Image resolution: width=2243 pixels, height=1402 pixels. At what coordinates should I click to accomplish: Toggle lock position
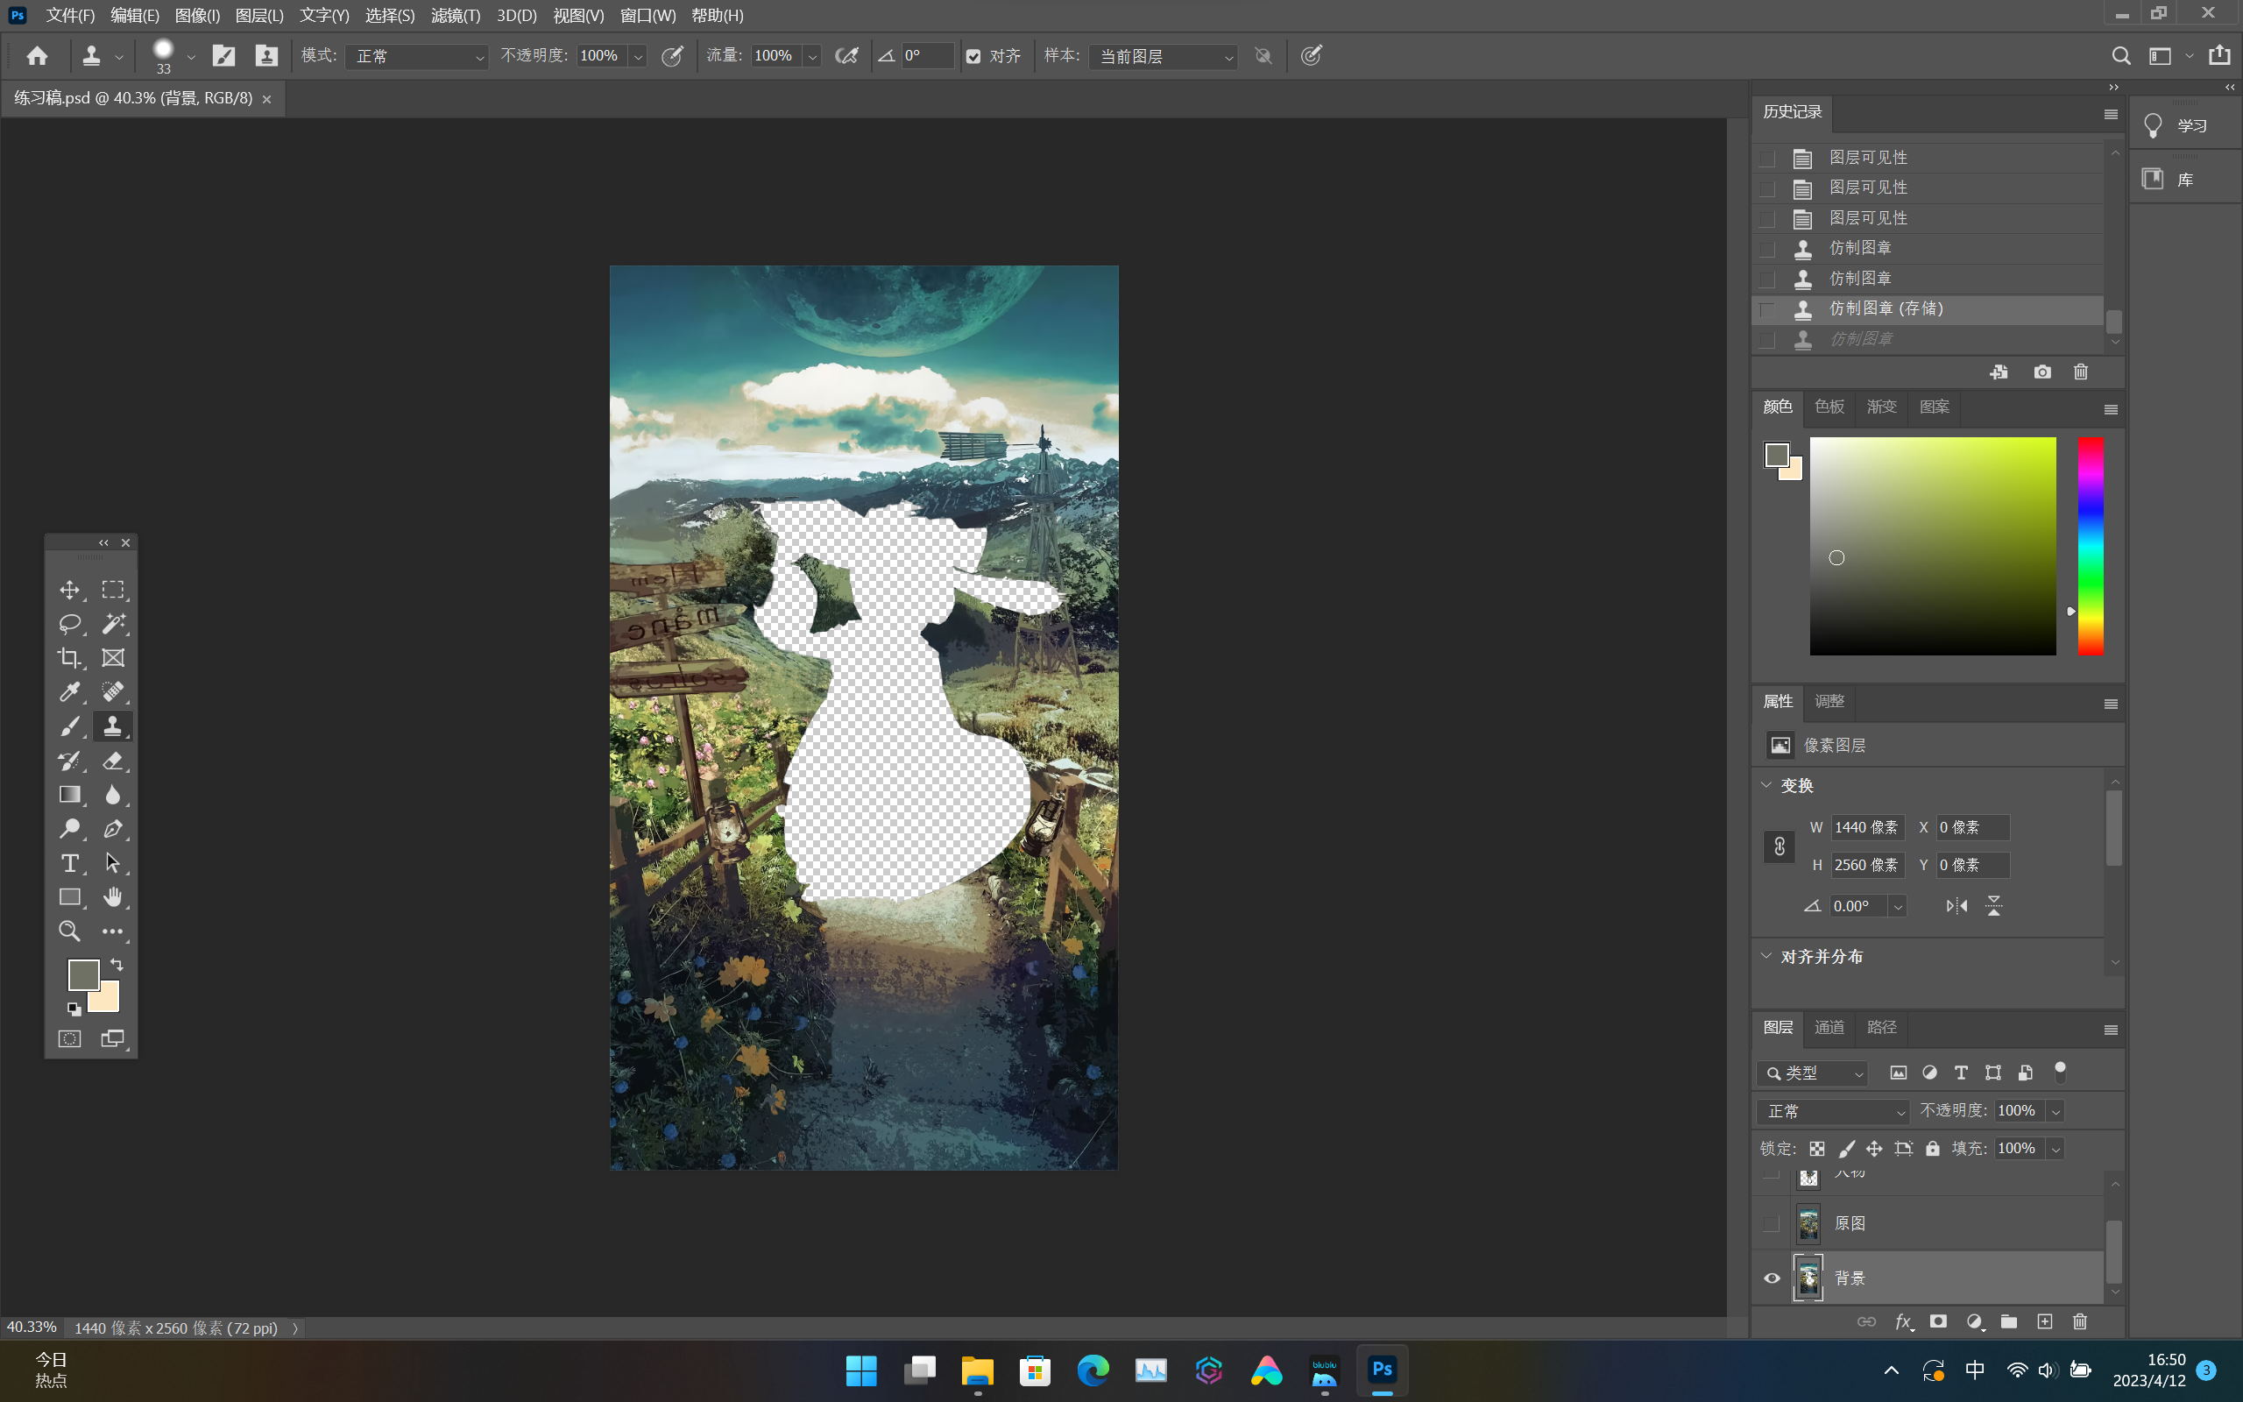point(1874,1149)
